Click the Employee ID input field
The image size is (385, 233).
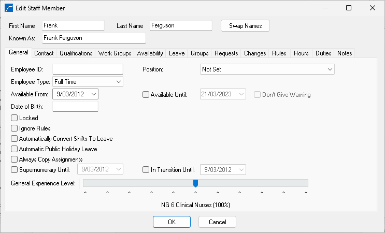[x=88, y=69]
